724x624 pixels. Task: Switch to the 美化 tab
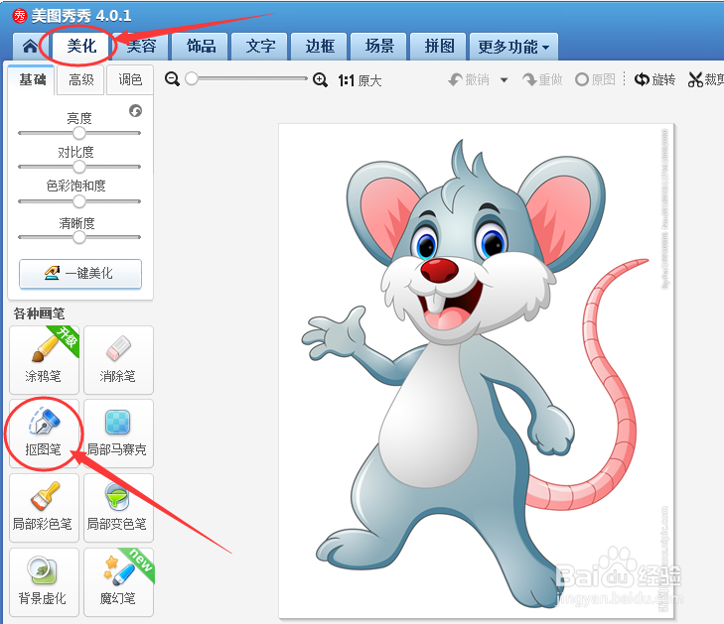pyautogui.click(x=81, y=46)
